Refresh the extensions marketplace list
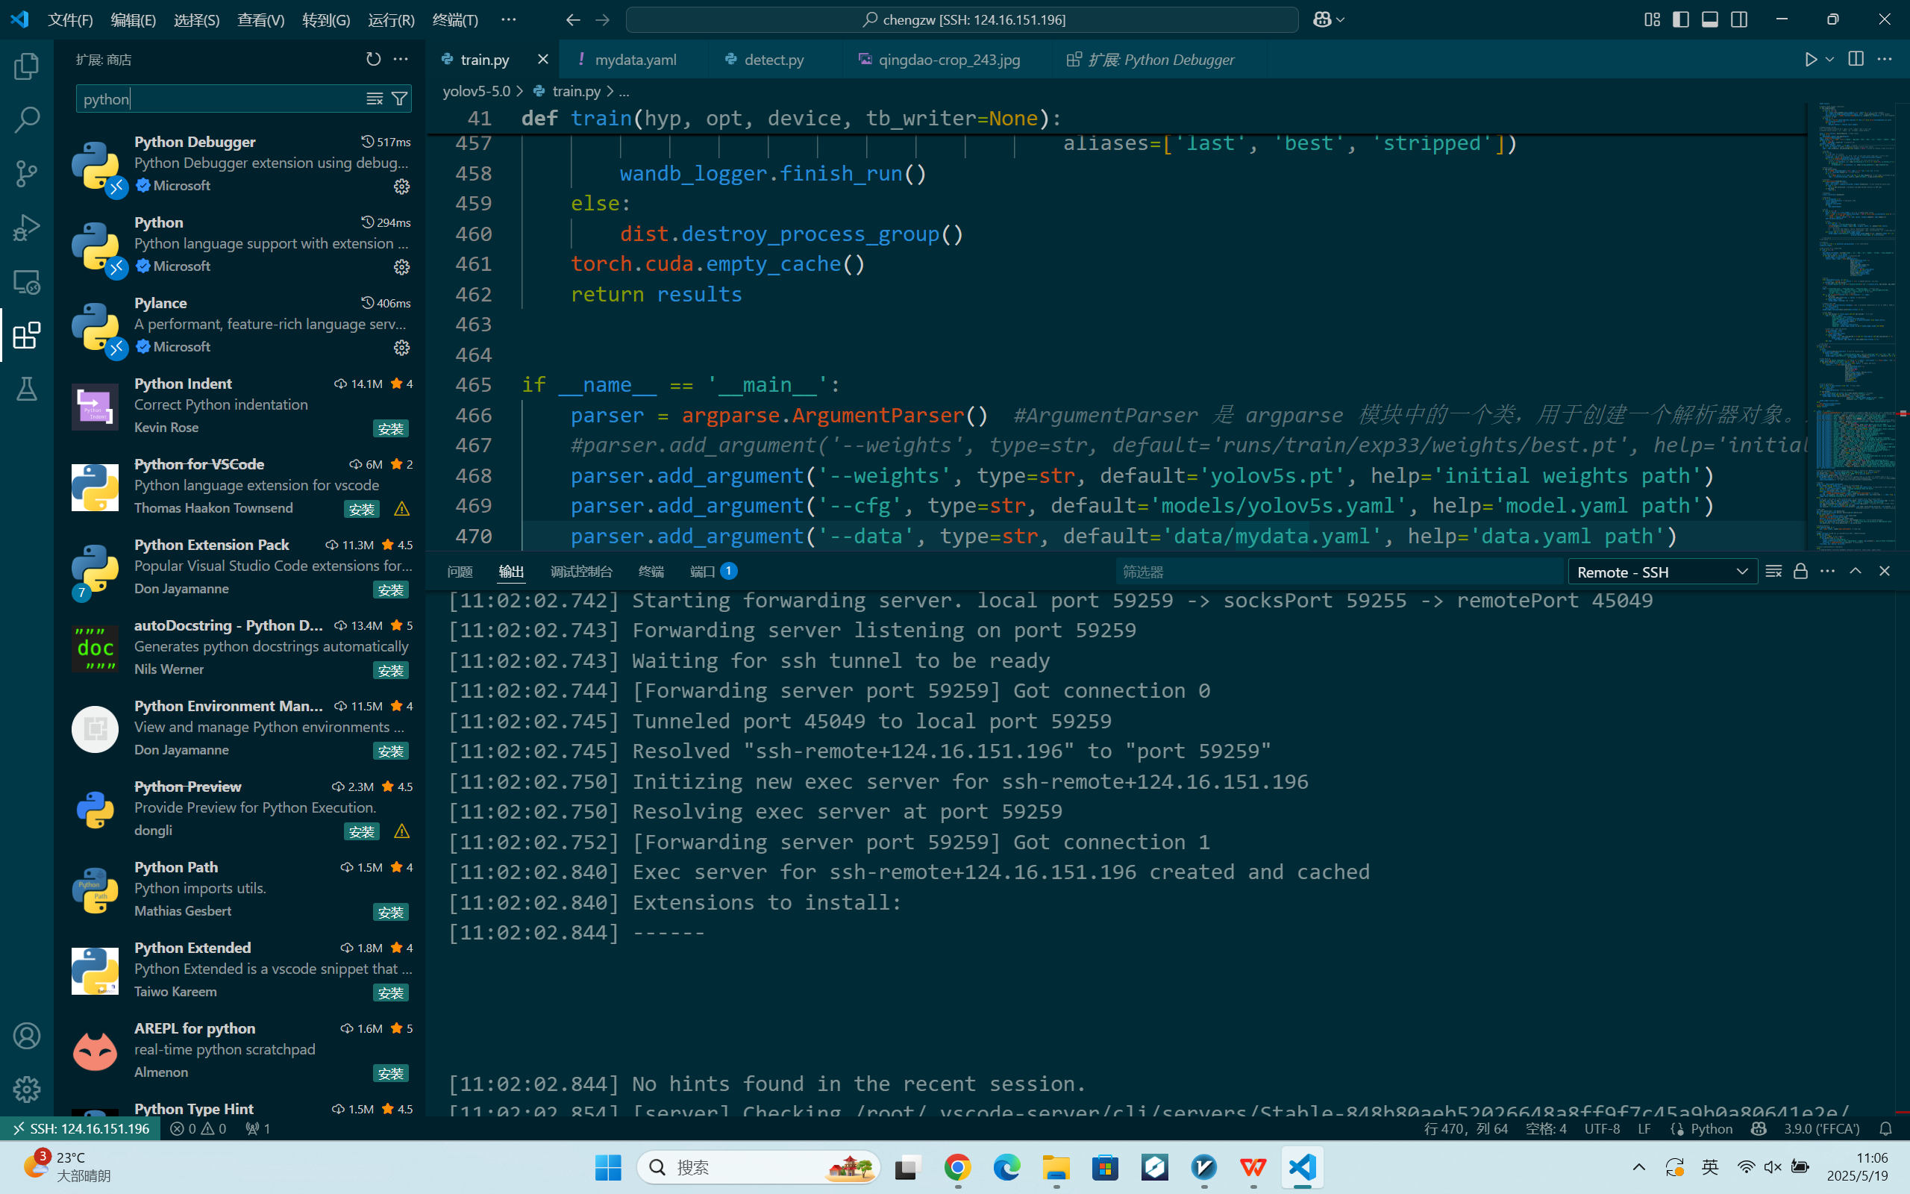Viewport: 1910px width, 1194px height. click(373, 59)
